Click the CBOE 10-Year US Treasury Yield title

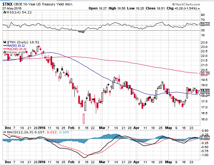point(39,4)
